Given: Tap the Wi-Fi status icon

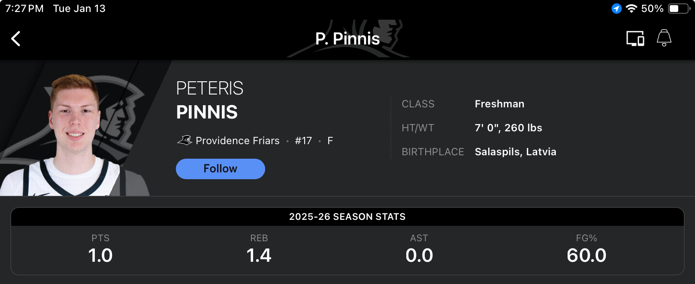Looking at the screenshot, I should 631,9.
